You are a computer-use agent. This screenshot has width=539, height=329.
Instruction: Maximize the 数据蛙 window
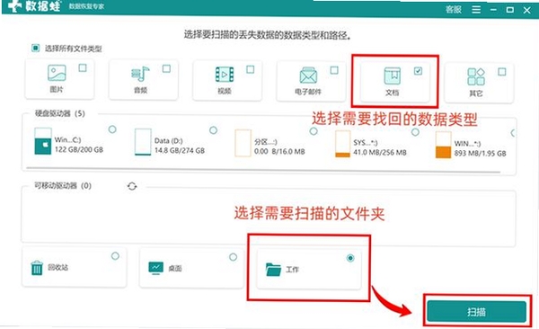[x=510, y=10]
